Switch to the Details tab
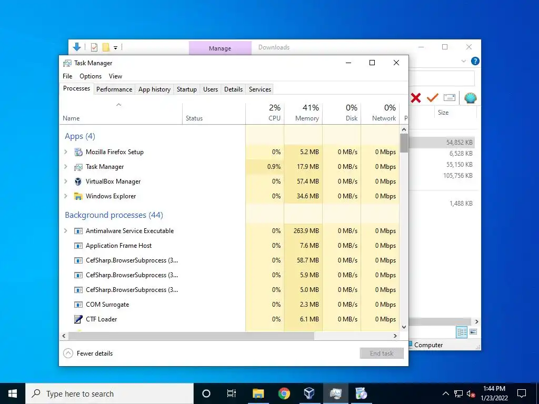 tap(233, 89)
